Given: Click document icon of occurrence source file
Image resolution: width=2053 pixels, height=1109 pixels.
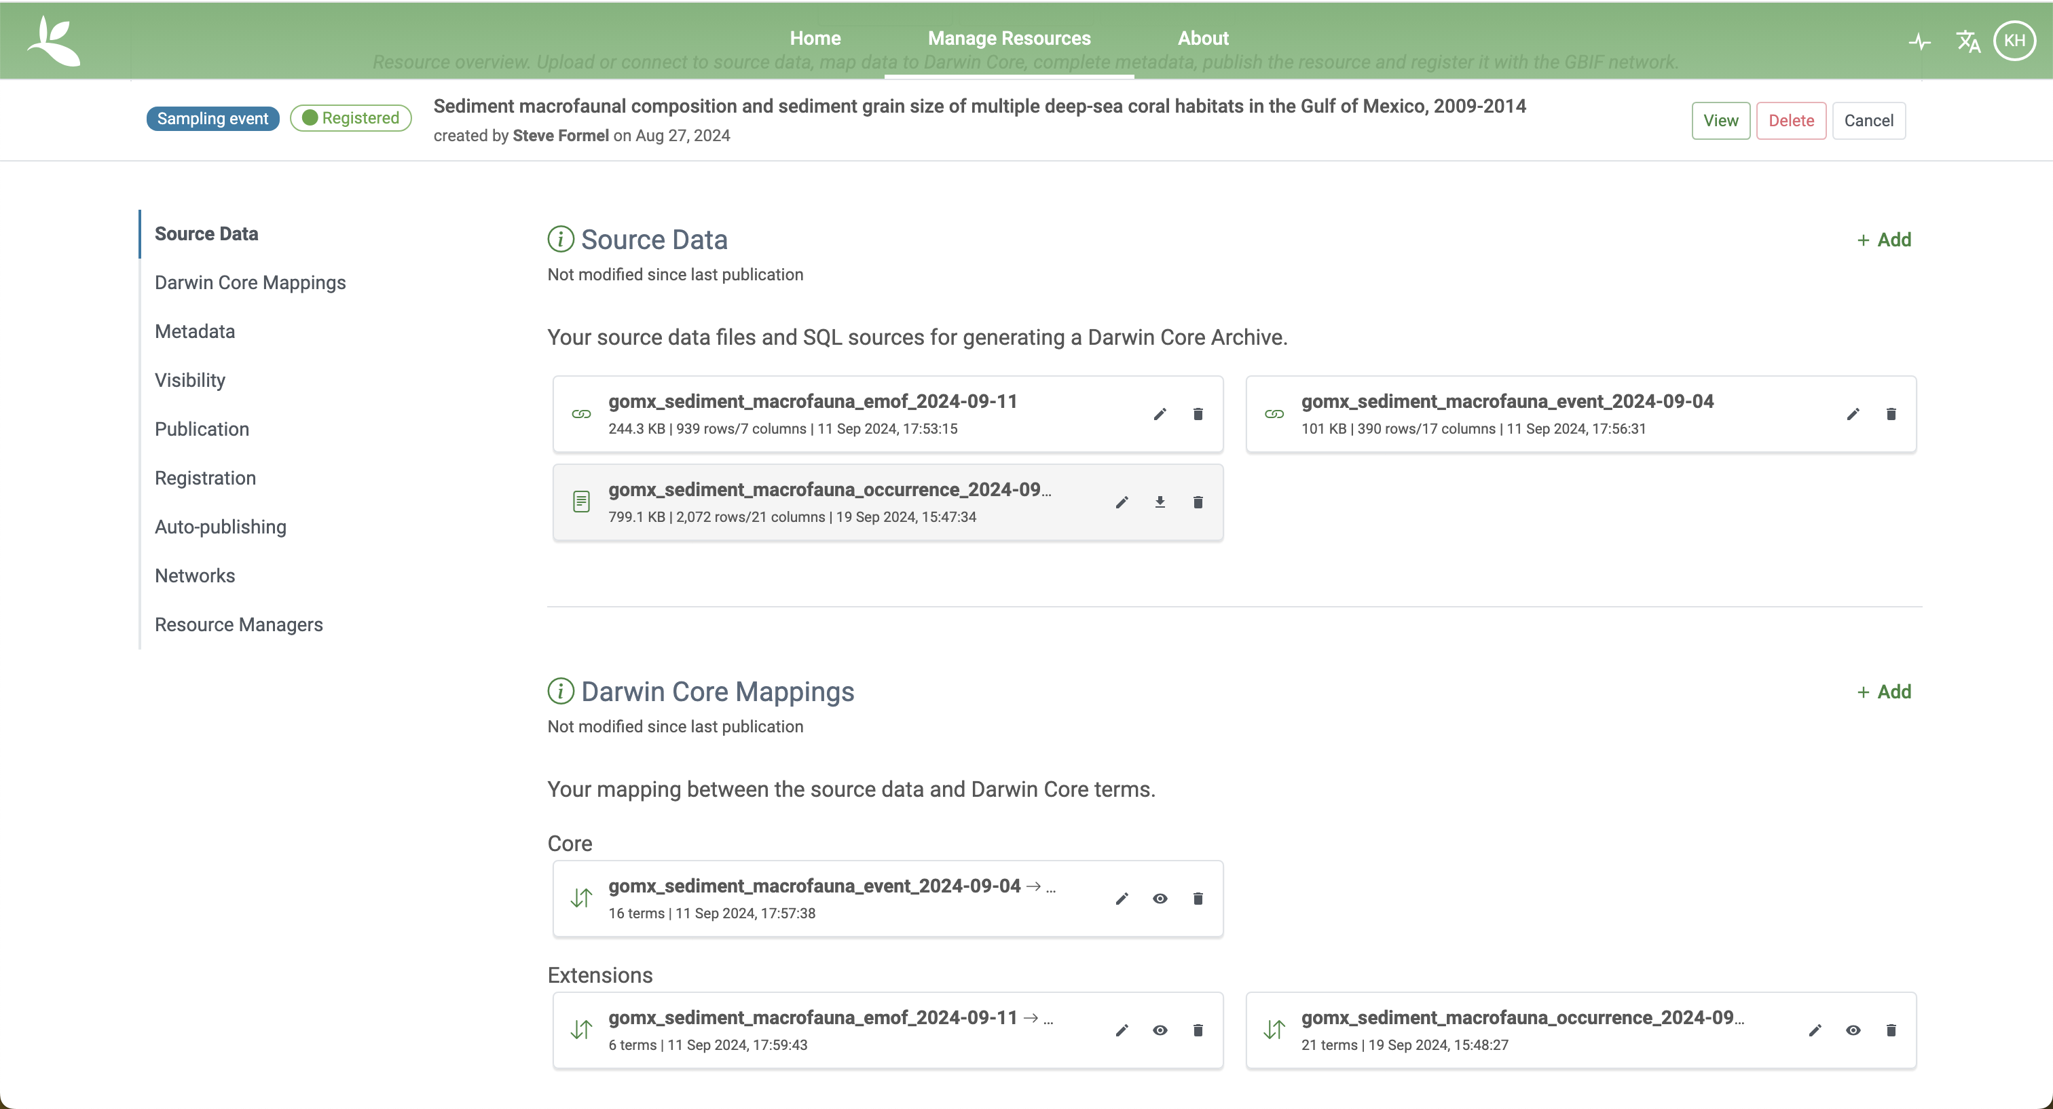Looking at the screenshot, I should point(581,502).
